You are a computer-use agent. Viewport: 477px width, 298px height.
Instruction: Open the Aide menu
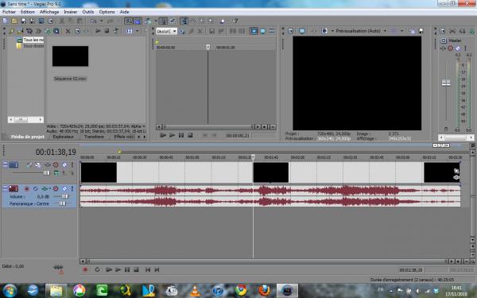tap(125, 12)
